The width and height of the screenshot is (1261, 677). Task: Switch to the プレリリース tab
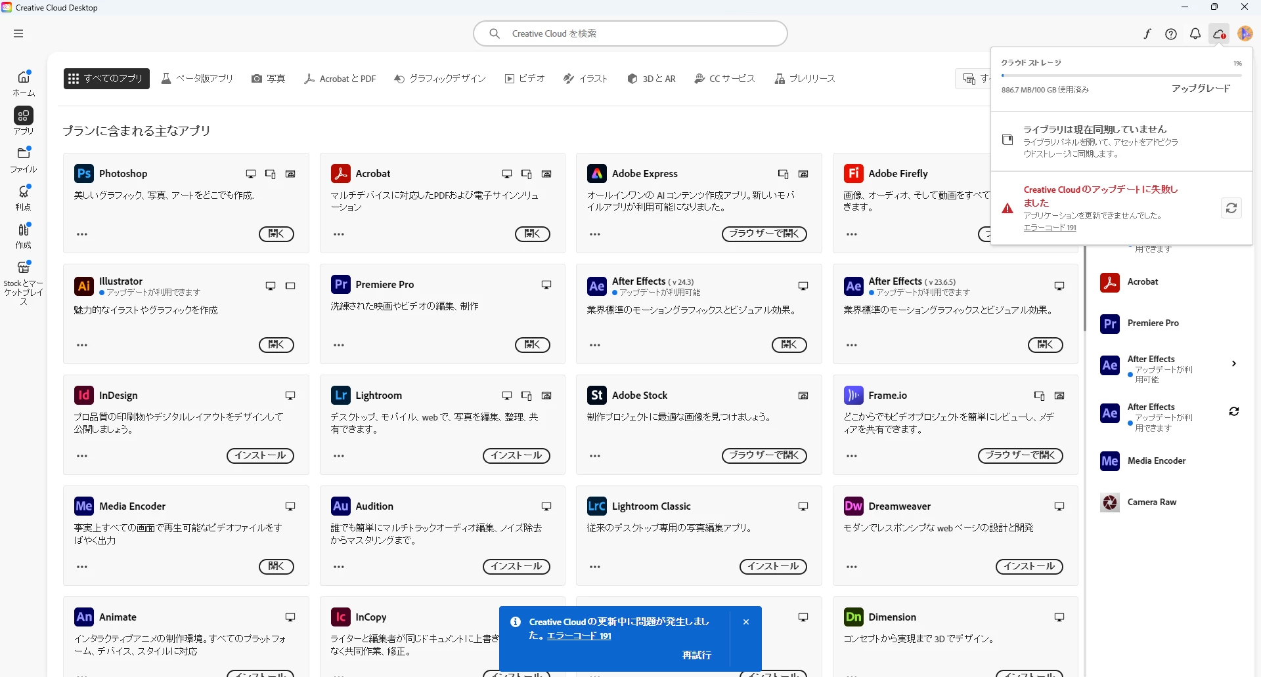click(805, 79)
